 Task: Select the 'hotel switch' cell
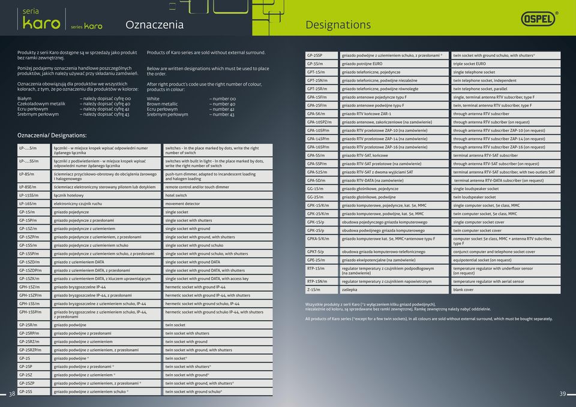coord(218,195)
